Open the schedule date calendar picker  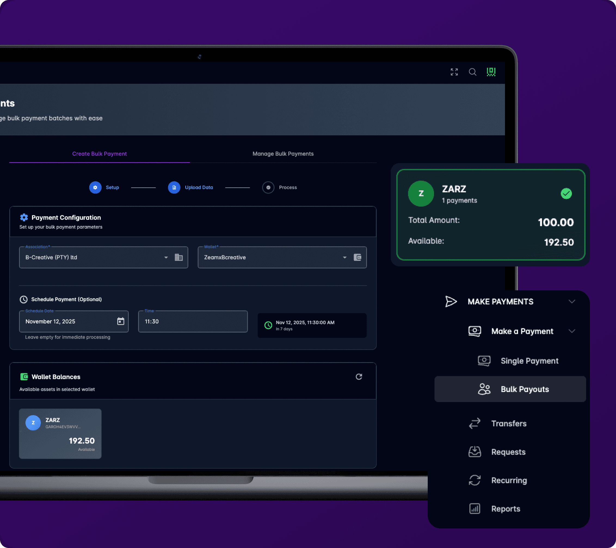121,321
